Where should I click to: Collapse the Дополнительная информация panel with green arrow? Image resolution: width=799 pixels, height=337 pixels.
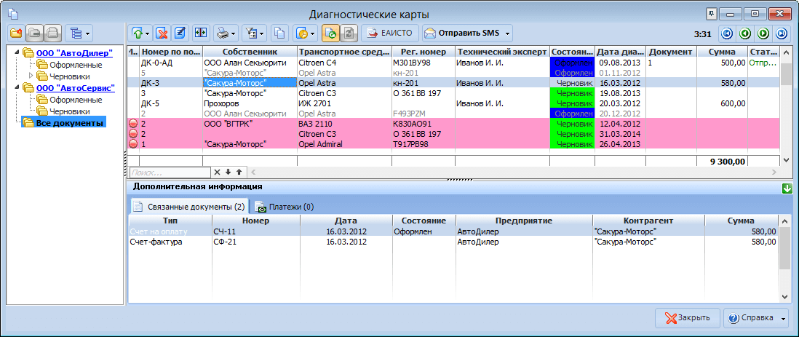(x=788, y=189)
